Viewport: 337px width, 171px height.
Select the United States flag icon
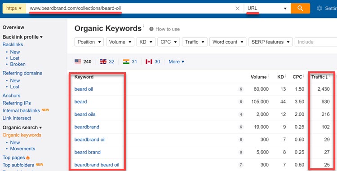(78, 62)
